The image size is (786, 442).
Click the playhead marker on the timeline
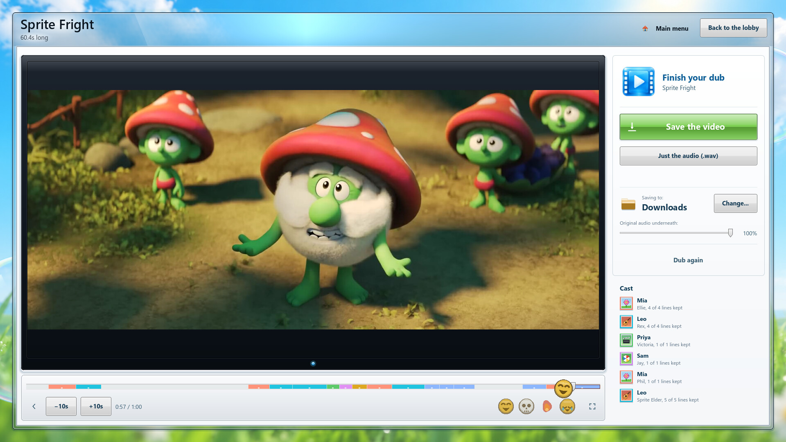pyautogui.click(x=574, y=386)
